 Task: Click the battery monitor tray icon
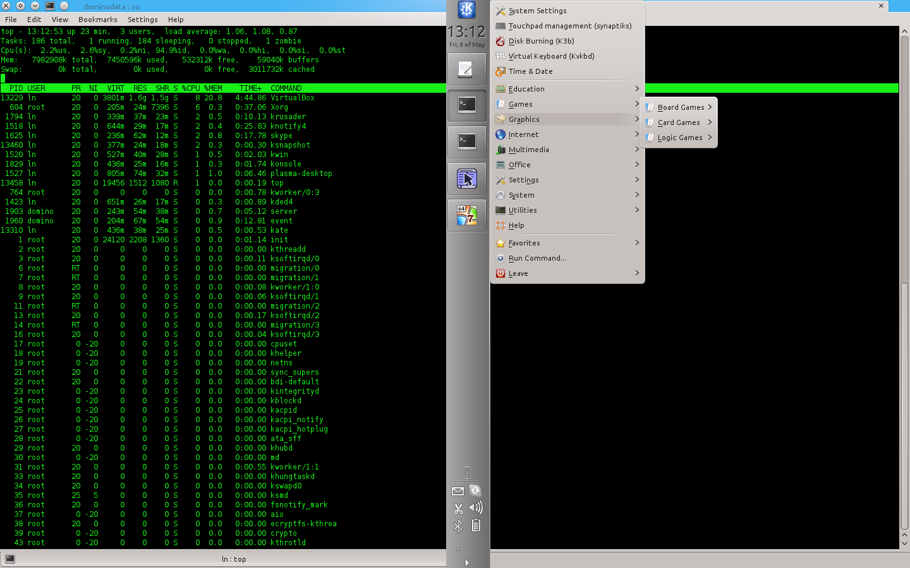click(x=476, y=526)
